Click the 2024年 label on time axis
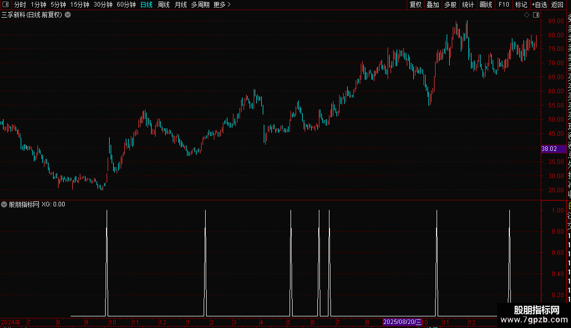 tap(11, 322)
